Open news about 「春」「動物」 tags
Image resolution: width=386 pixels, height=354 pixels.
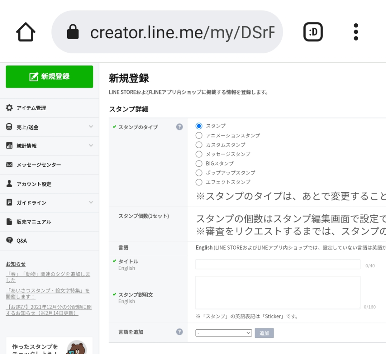48,277
